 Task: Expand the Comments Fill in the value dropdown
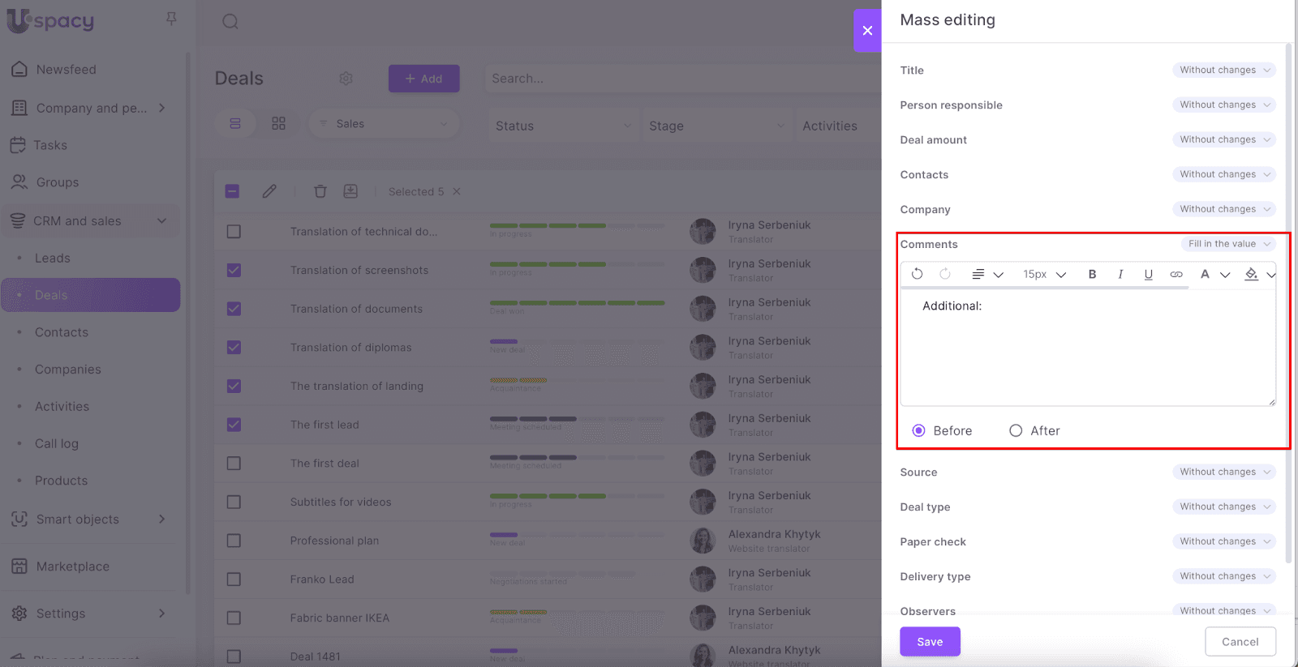[x=1227, y=244]
